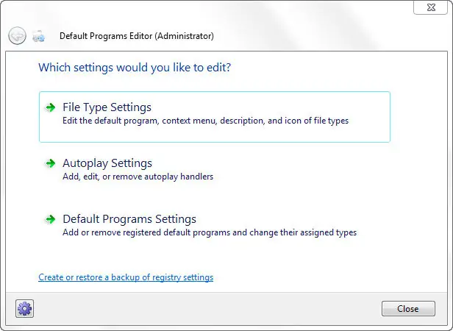Open File Type Settings
The width and height of the screenshot is (453, 331).
[x=107, y=107]
